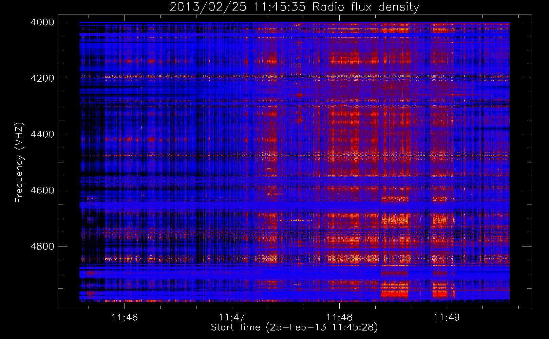Click the 4400 frequency tick label
The image size is (549, 339).
tap(42, 134)
